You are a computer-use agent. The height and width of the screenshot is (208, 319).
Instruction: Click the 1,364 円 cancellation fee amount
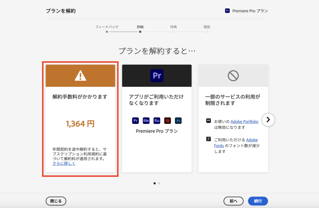[80, 124]
